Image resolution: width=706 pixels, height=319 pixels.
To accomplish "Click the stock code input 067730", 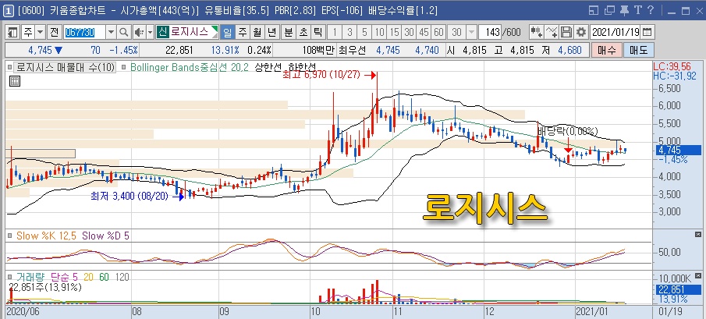I will coord(85,32).
